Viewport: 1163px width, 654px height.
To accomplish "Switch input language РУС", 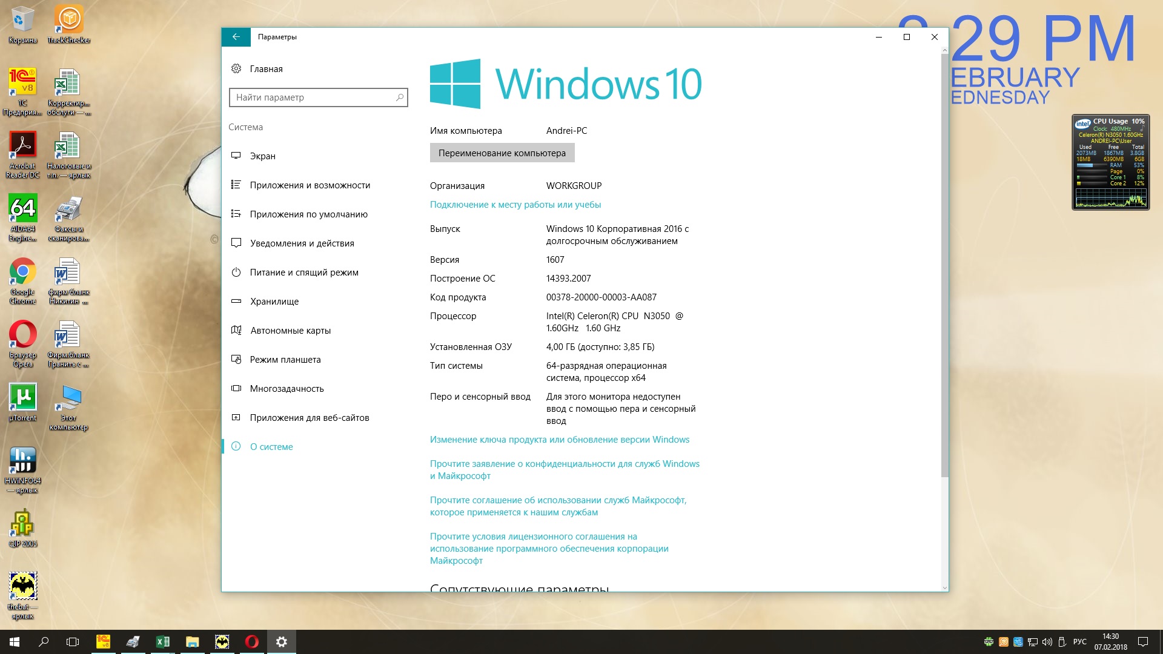I will point(1079,642).
